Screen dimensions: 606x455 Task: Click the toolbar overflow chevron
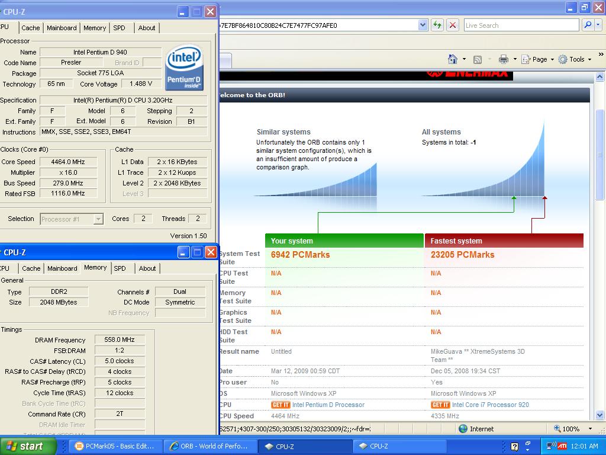[x=601, y=55]
